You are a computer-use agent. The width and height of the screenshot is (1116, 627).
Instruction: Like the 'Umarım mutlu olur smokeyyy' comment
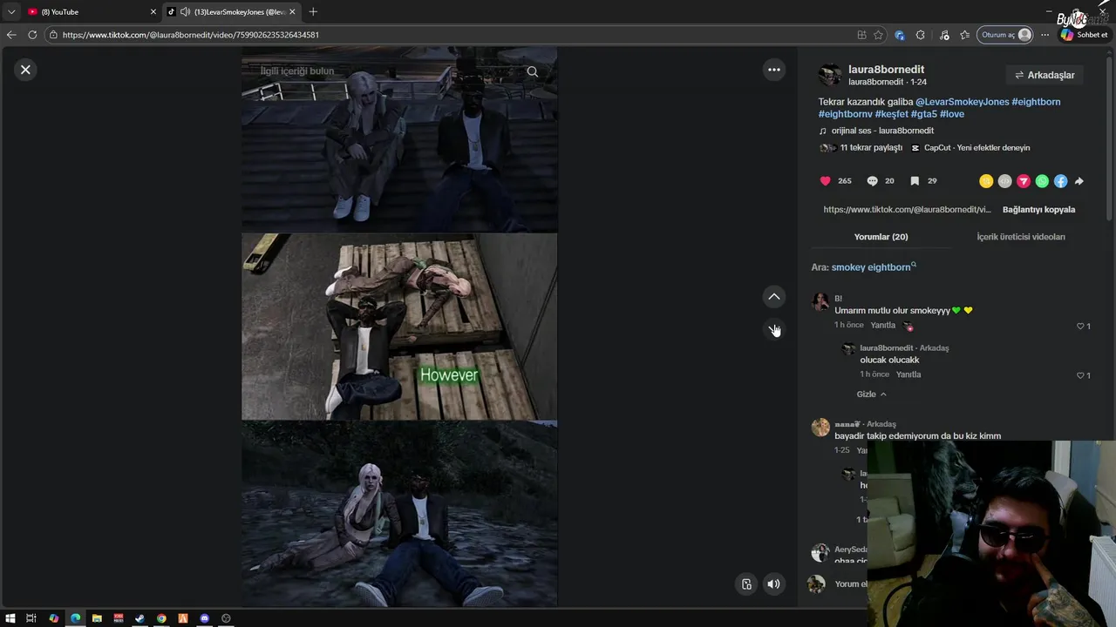(1080, 326)
